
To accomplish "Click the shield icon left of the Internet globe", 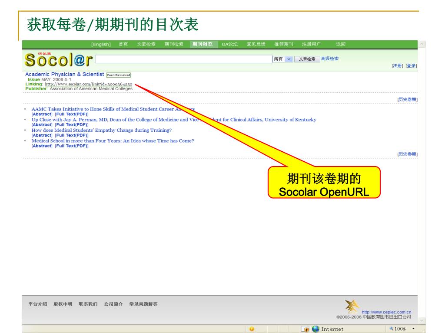I will (x=306, y=329).
